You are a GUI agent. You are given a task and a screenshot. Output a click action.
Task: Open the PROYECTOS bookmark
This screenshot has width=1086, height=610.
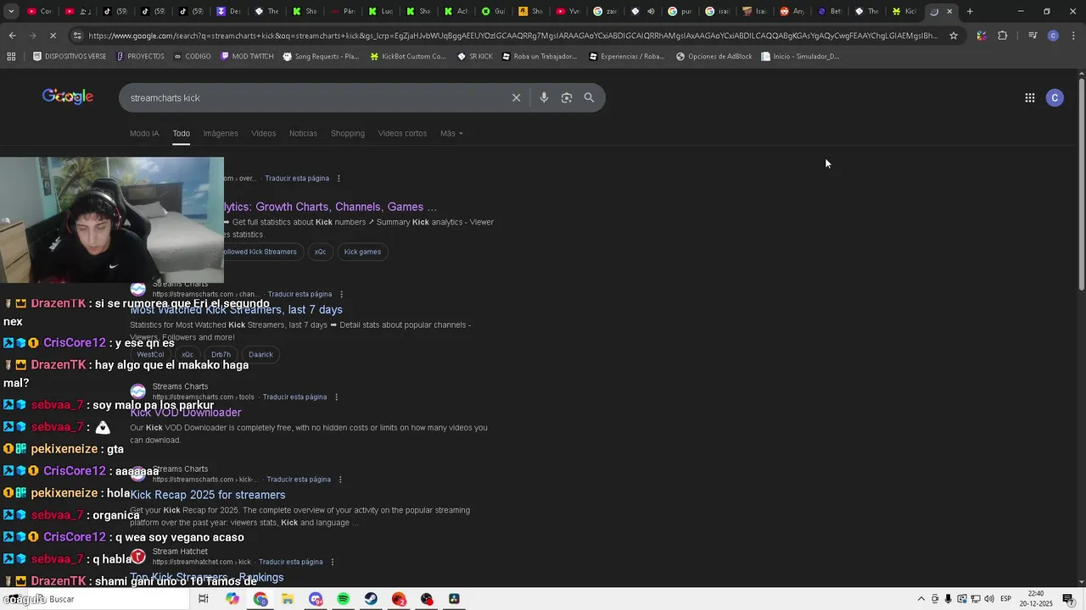pos(140,56)
